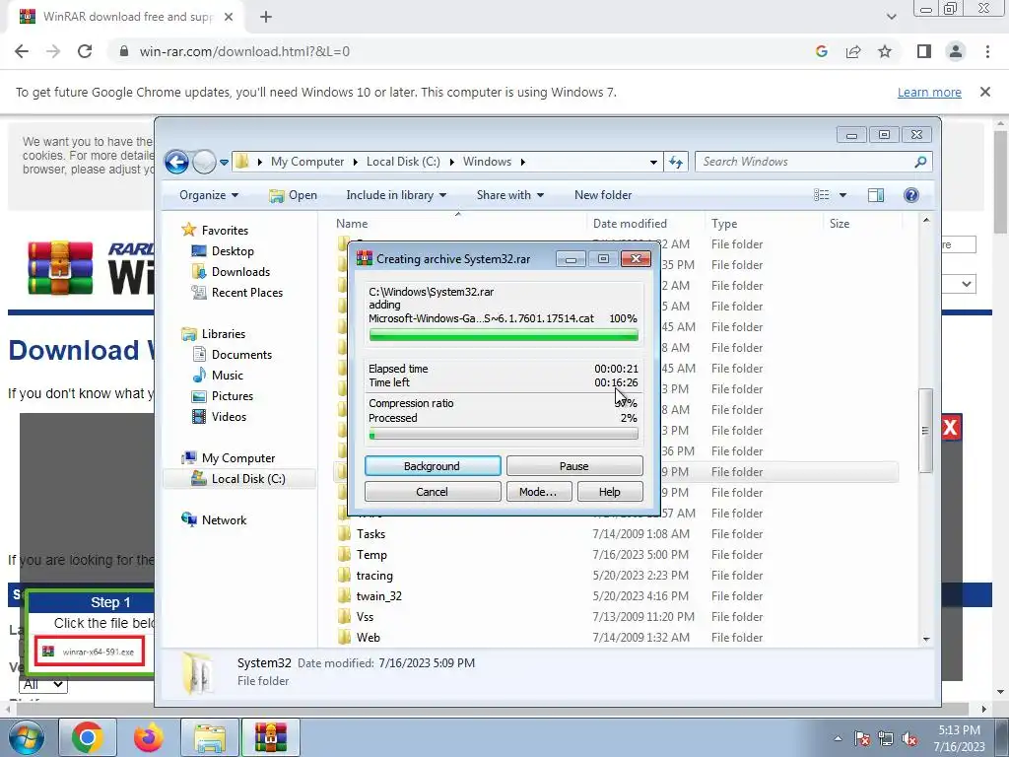Select the Vss folder
Image resolution: width=1009 pixels, height=757 pixels.
pyautogui.click(x=365, y=617)
